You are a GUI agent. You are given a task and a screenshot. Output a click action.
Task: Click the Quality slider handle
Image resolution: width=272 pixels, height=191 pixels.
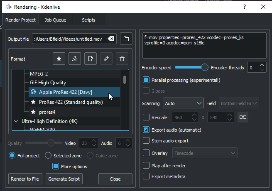(x=51, y=143)
